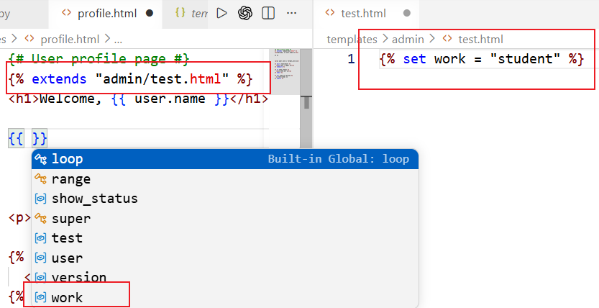The height and width of the screenshot is (308, 599).
Task: Click the work suggestion variable icon
Action: pyautogui.click(x=40, y=297)
